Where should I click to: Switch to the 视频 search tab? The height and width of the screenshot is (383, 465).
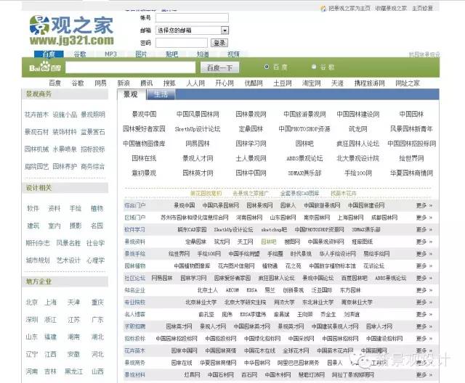(x=233, y=54)
